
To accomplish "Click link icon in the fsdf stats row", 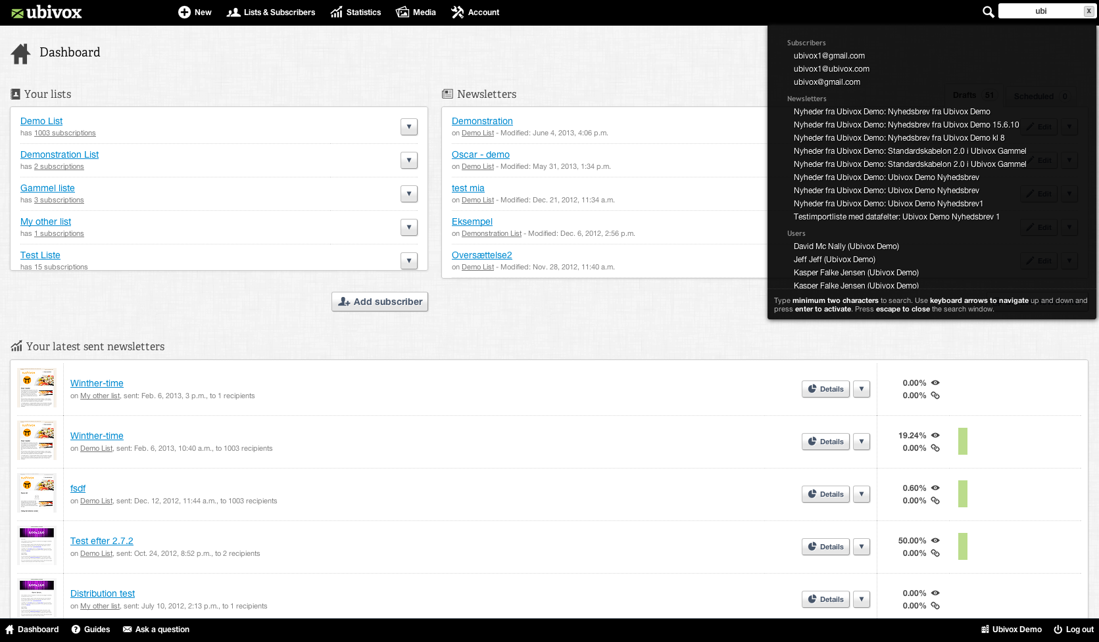I will (935, 501).
